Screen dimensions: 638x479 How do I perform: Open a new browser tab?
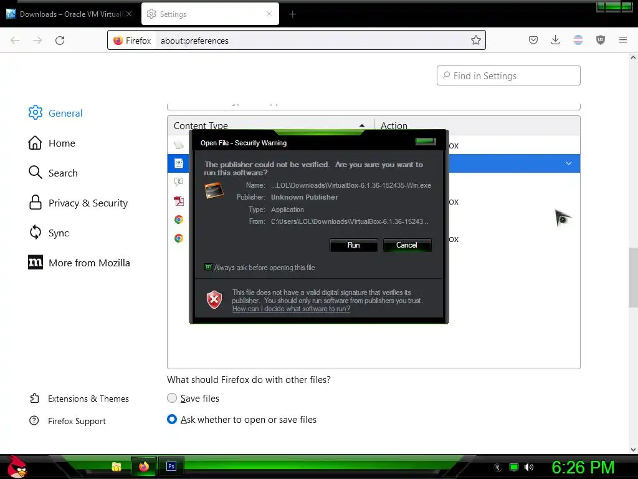click(293, 14)
